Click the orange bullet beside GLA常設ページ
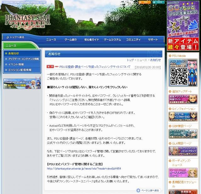 (x=170, y=143)
